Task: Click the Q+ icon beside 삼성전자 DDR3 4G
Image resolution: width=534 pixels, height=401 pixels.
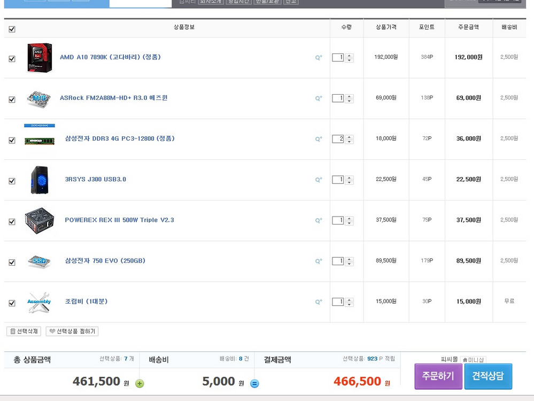Action: pyautogui.click(x=318, y=138)
